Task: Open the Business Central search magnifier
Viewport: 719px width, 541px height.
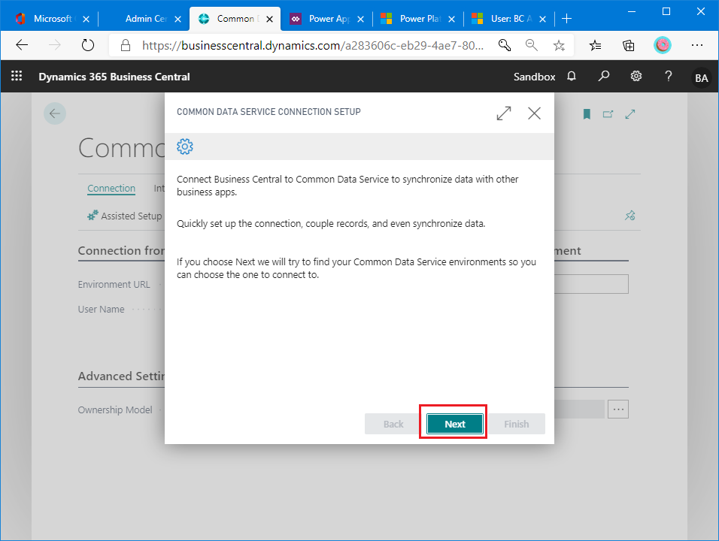Action: coord(603,76)
